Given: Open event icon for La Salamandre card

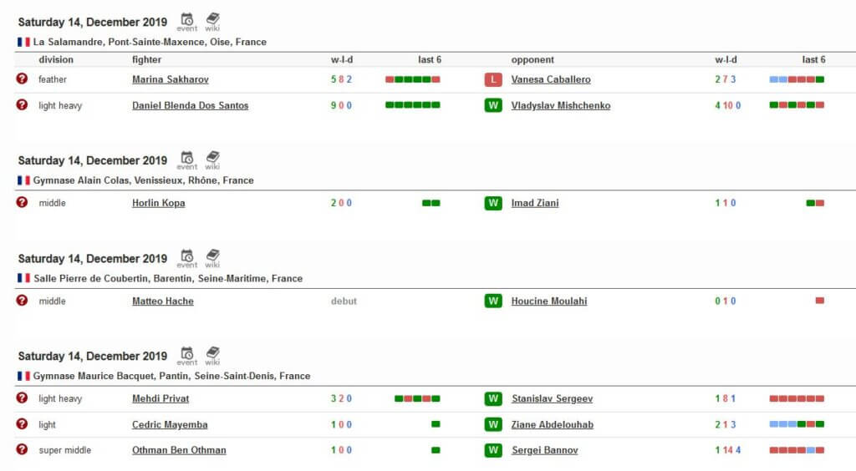Looking at the screenshot, I should tap(187, 21).
